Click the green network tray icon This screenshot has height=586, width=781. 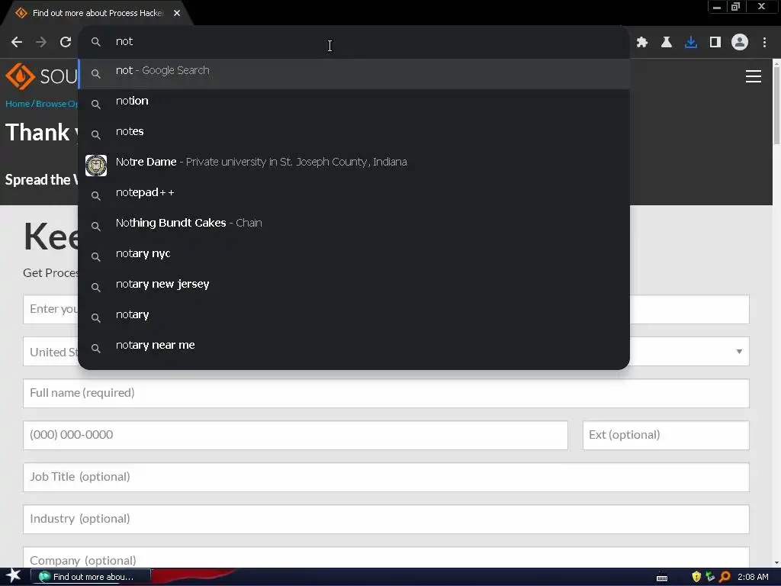point(710,577)
